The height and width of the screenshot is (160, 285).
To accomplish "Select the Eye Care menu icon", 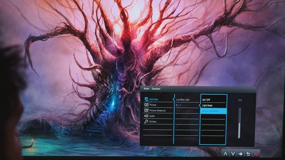I will (147, 99).
